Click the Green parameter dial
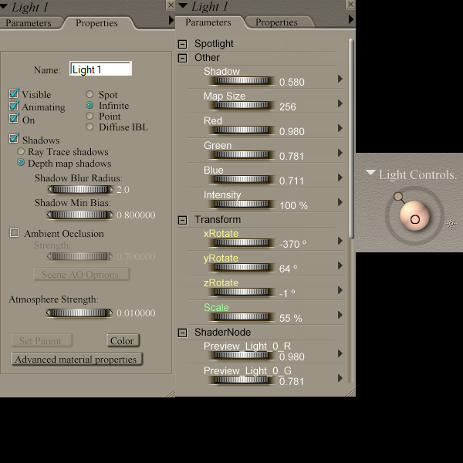 coord(242,155)
